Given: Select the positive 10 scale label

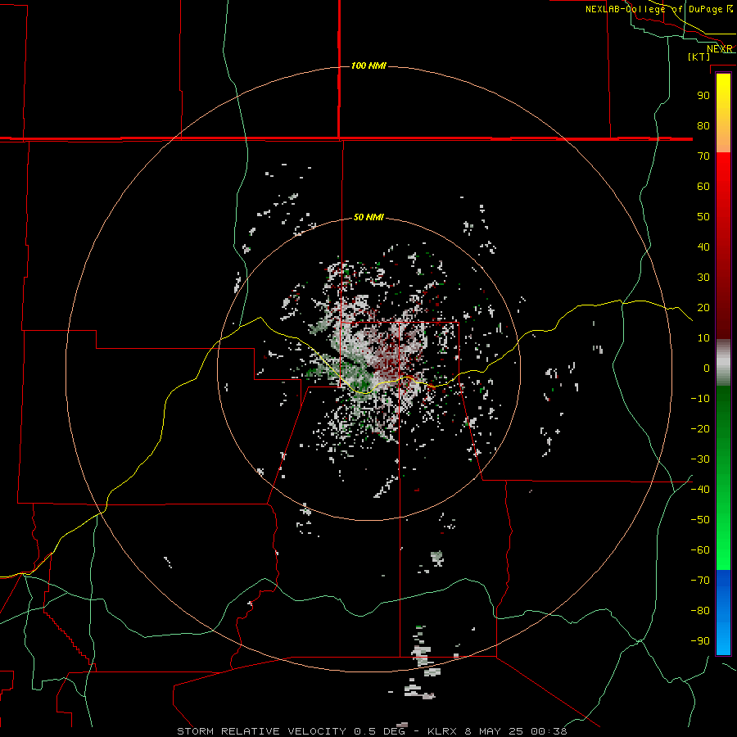Looking at the screenshot, I should [703, 338].
